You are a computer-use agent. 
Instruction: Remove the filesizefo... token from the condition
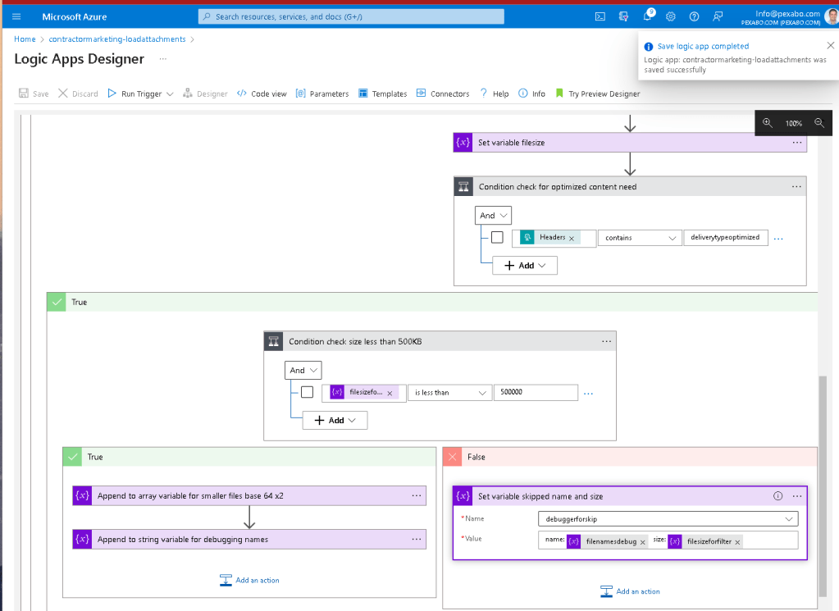(390, 393)
